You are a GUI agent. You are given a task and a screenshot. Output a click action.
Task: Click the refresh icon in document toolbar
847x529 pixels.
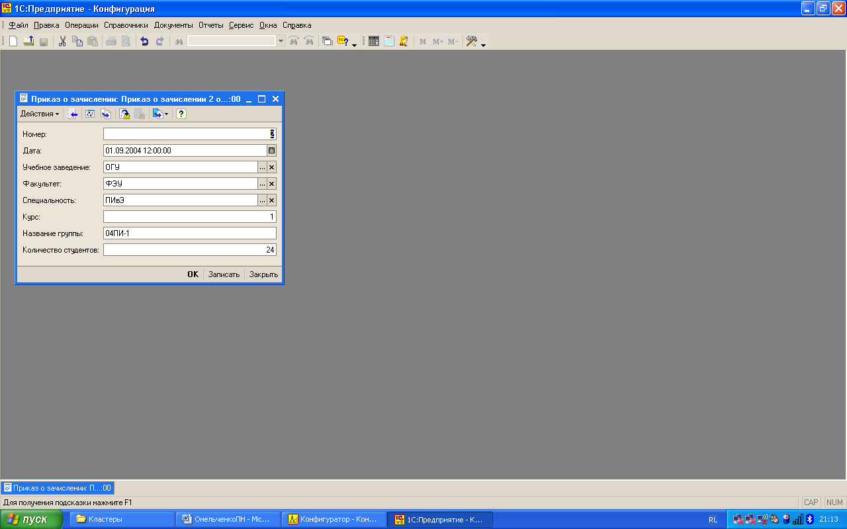coord(90,114)
